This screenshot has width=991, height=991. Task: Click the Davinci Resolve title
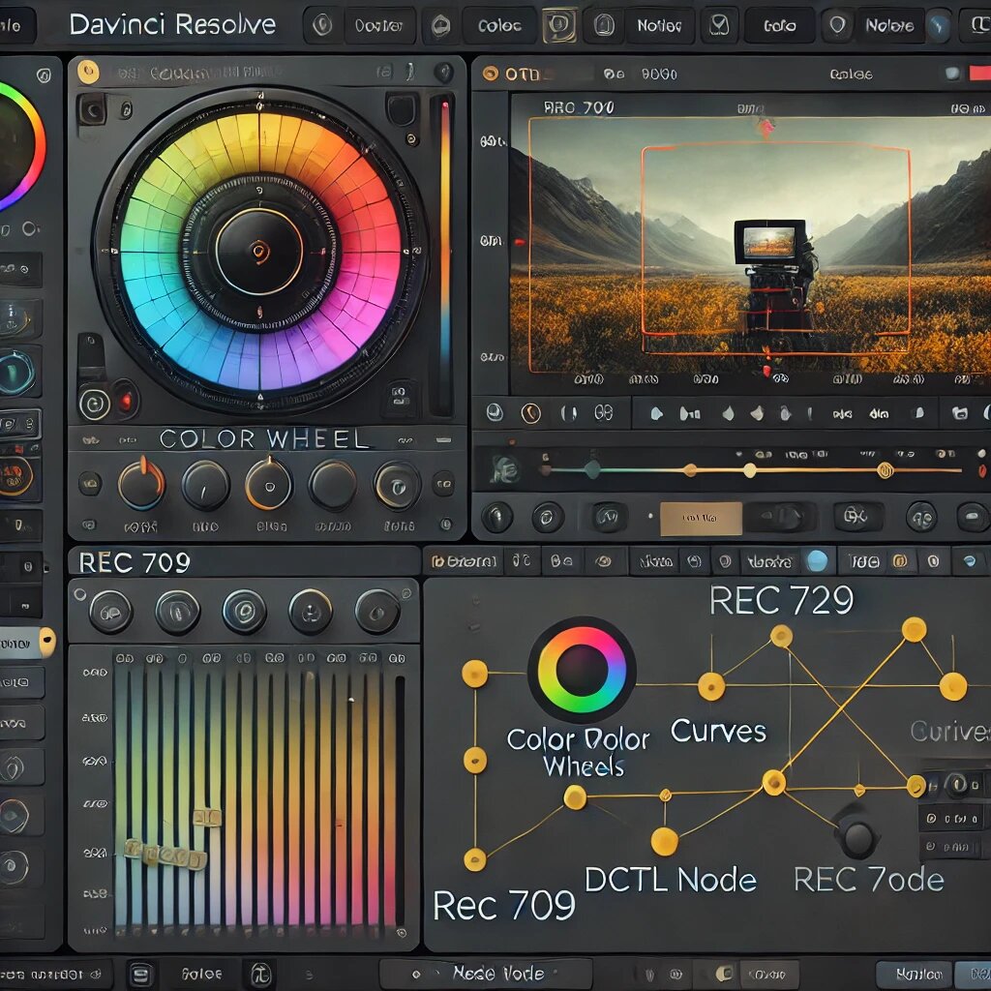pos(172,25)
